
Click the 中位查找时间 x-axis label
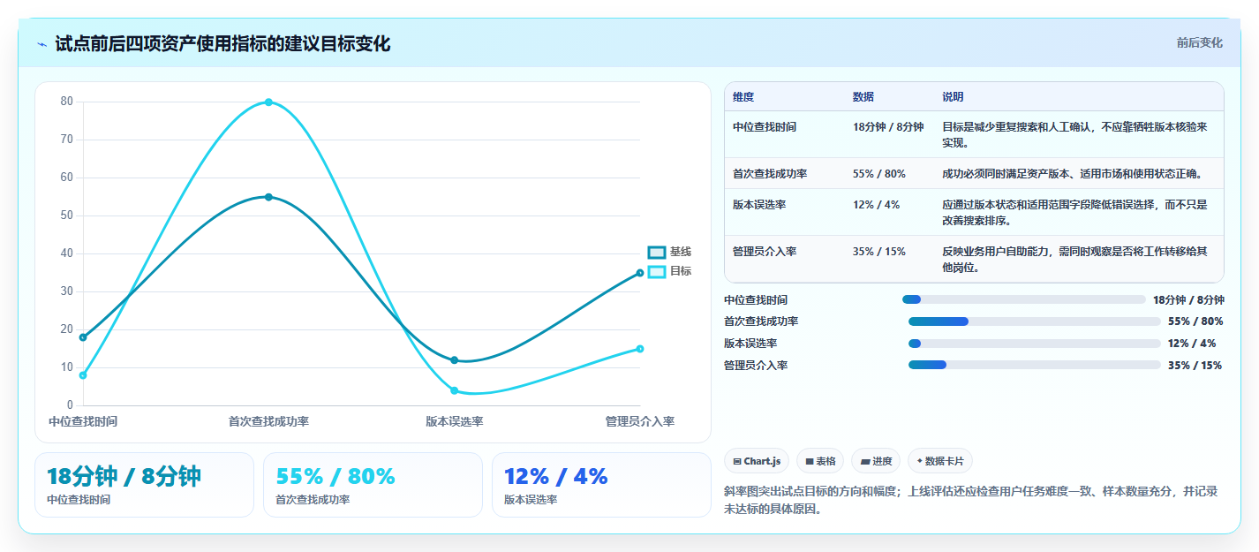pos(83,422)
